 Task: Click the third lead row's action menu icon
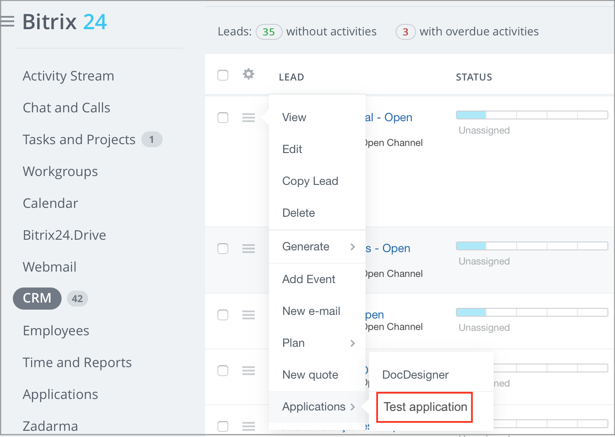tap(249, 315)
